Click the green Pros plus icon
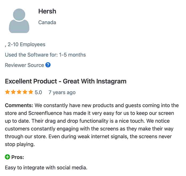 click(7, 157)
